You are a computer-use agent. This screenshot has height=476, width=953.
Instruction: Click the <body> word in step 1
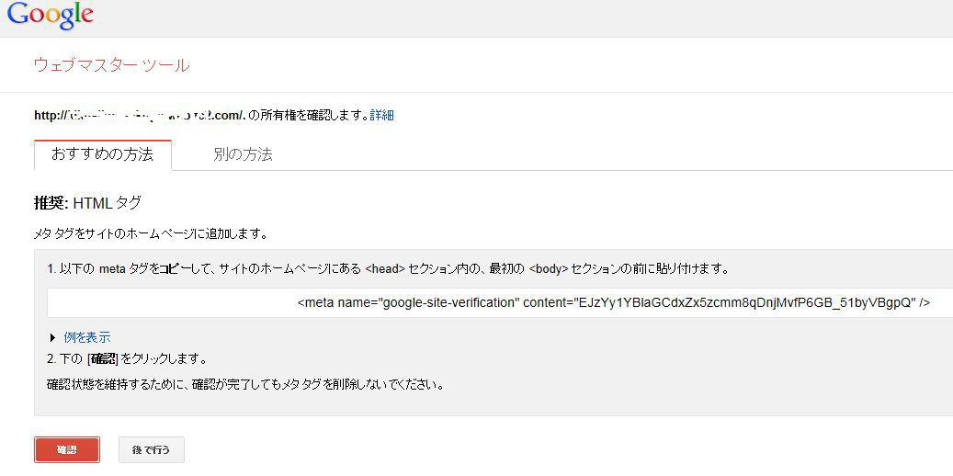(549, 269)
